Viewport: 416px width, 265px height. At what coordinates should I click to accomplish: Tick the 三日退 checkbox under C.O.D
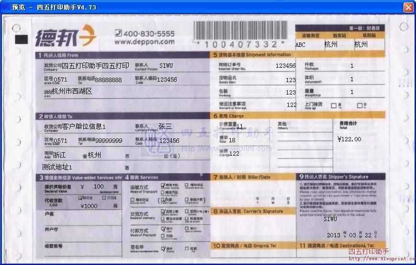coord(104,198)
